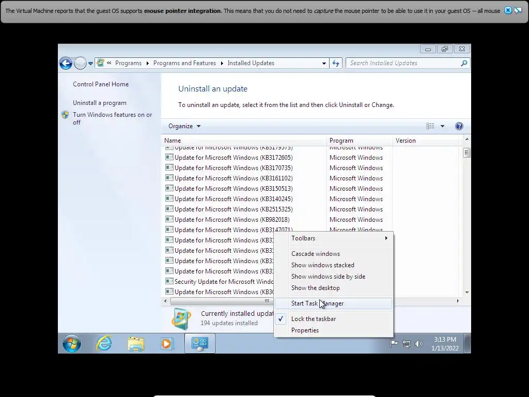Refresh the Installed Updates list

(x=336, y=63)
